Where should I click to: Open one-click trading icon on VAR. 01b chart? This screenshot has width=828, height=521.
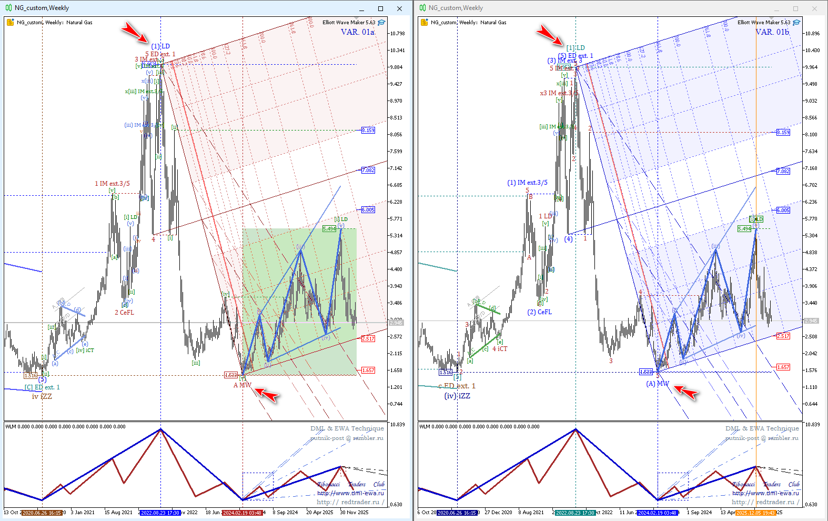click(x=424, y=22)
